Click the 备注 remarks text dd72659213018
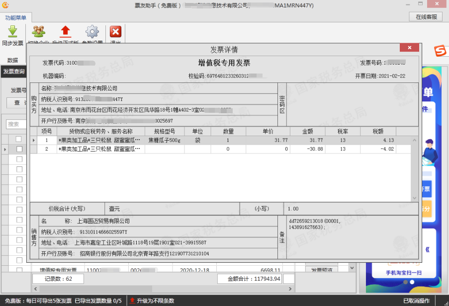This screenshot has width=449, height=306. point(315,224)
